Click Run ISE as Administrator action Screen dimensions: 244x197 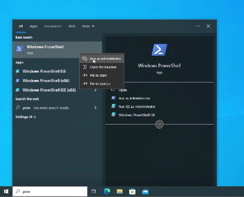[x=137, y=107]
